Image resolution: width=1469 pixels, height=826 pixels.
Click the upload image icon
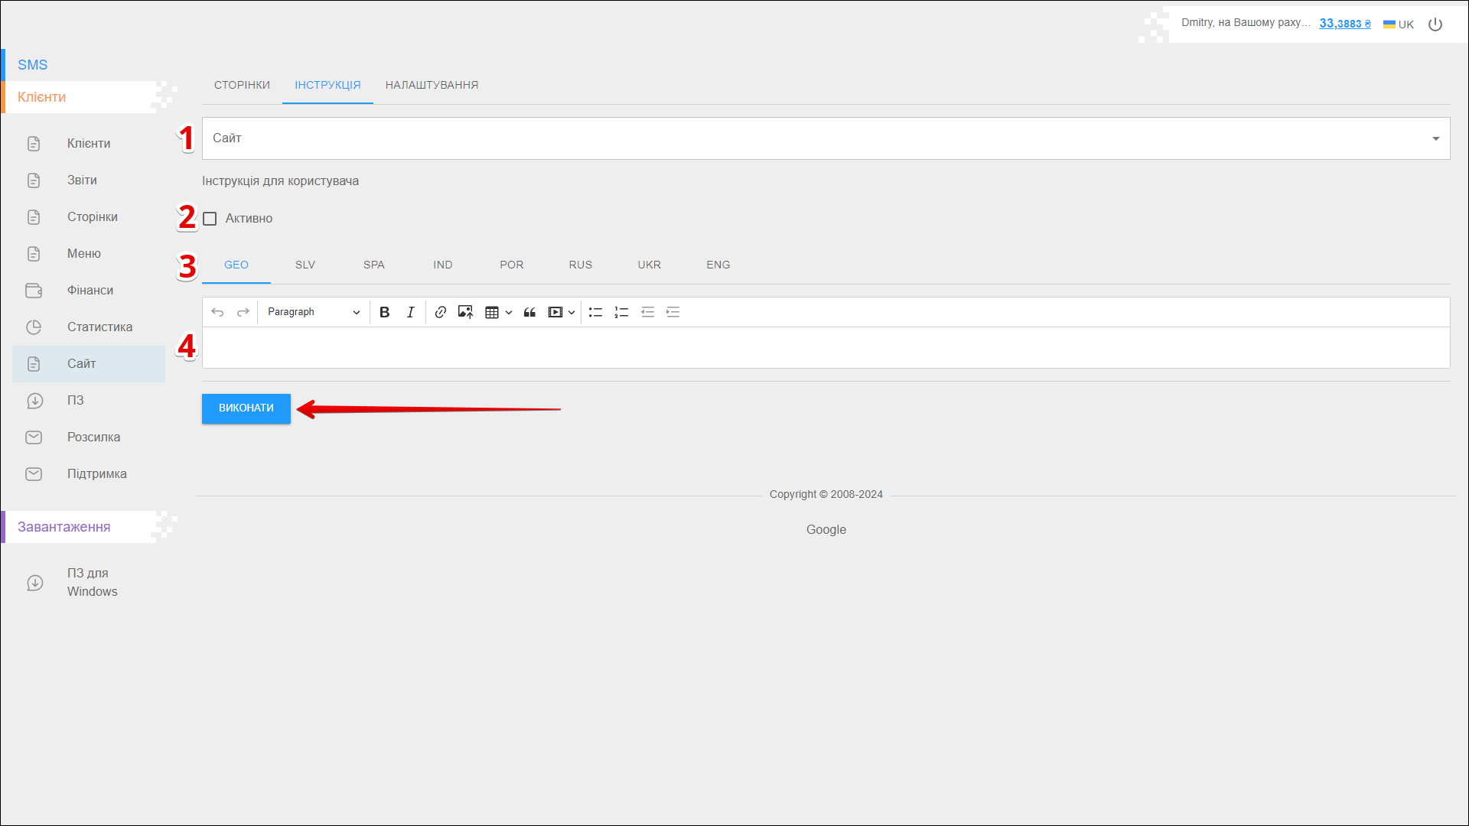point(465,312)
